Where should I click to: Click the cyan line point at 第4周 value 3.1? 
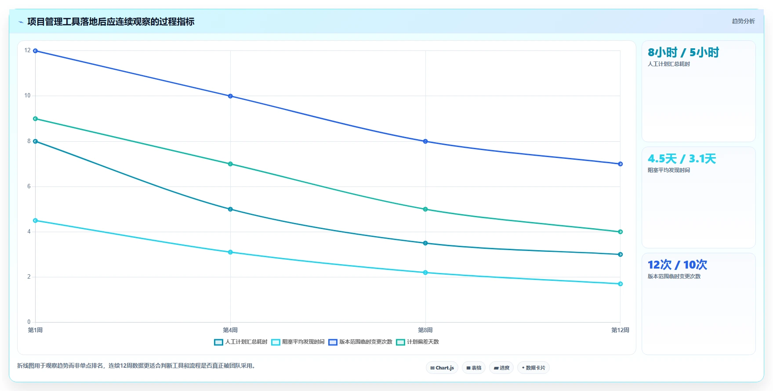click(230, 252)
